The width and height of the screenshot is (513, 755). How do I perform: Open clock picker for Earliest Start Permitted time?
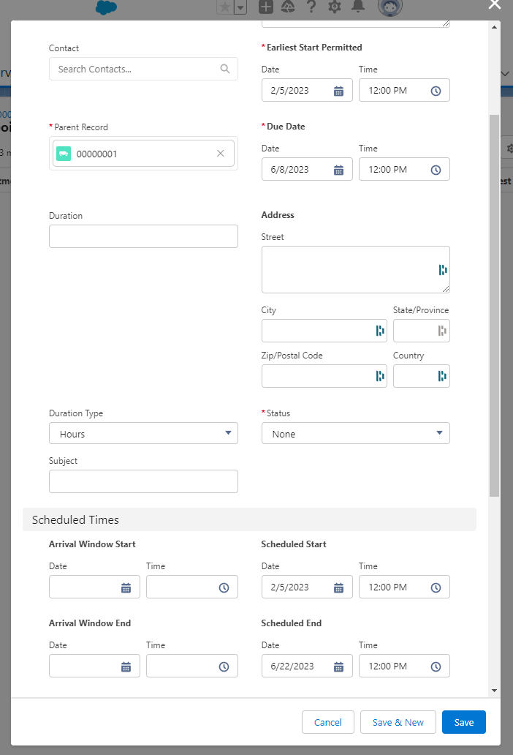(436, 91)
